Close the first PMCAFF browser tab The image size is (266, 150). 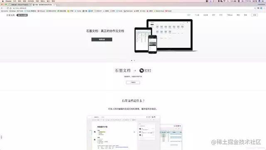click(x=30, y=5)
